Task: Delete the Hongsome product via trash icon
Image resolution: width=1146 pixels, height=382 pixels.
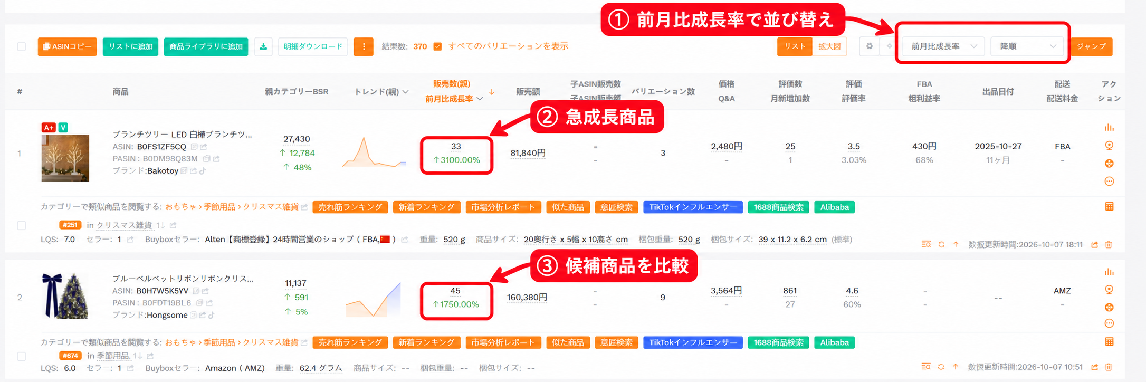Action: coord(1109,367)
